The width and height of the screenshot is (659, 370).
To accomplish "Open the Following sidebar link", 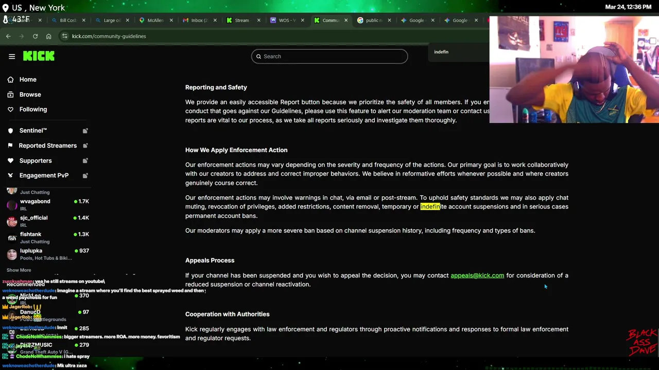I will [33, 109].
